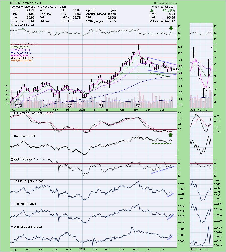Click the DHI (Daily) 93.55 legend label
Image resolution: width=226 pixels, height=252 pixels.
[26, 45]
